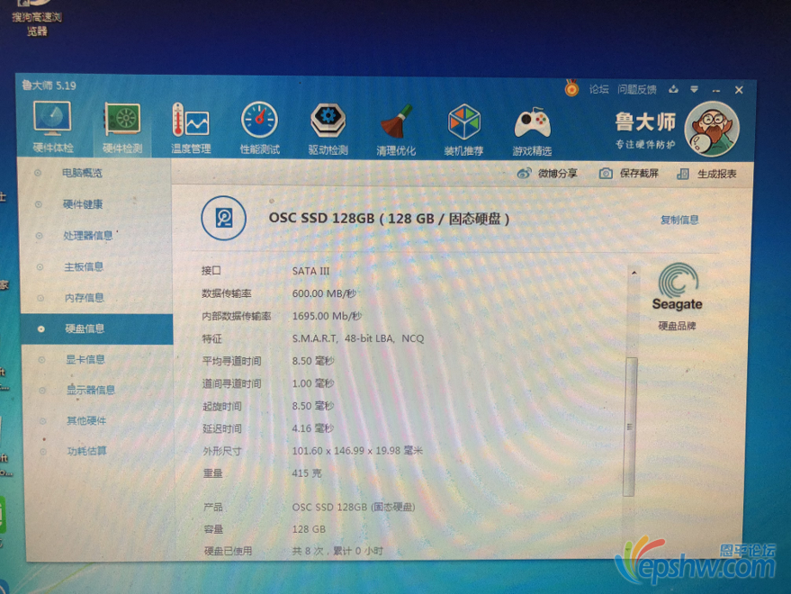Viewport: 791px width, 594px height.
Task: Click 生成报表 generate report button
Action: tap(706, 174)
